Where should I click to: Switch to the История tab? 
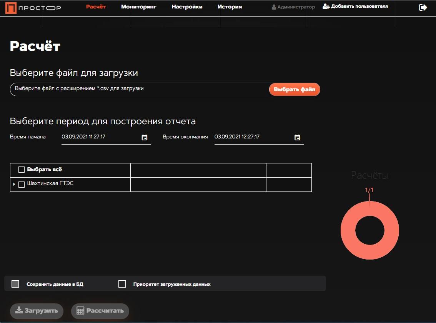coord(230,7)
